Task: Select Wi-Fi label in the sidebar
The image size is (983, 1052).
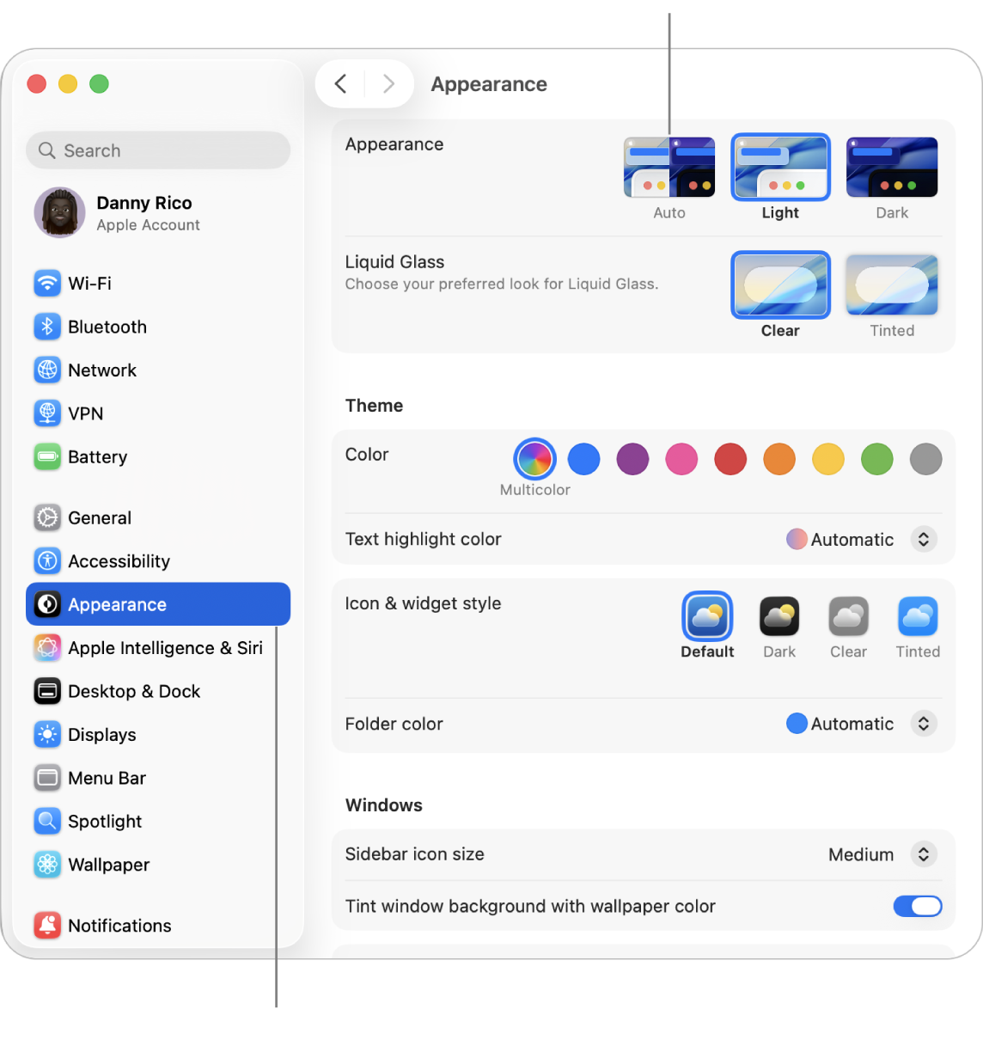Action: pos(89,283)
